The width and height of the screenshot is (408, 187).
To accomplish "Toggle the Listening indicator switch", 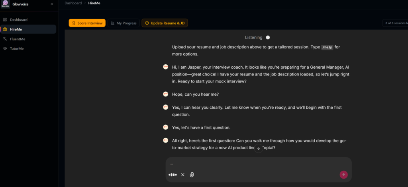I will click(268, 38).
